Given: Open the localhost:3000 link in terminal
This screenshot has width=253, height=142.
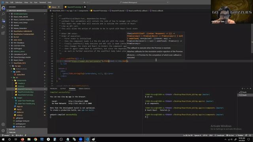Looking at the screenshot, I should (78, 101).
